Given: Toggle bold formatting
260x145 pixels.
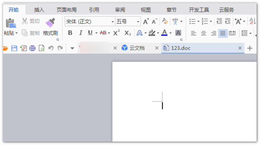Looking at the screenshot, I should coord(70,33).
